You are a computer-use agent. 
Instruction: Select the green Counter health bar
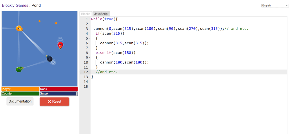20,94
